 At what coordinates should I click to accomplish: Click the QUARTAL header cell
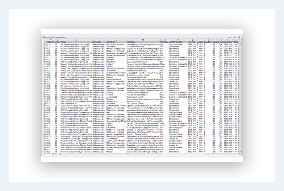click(208, 42)
